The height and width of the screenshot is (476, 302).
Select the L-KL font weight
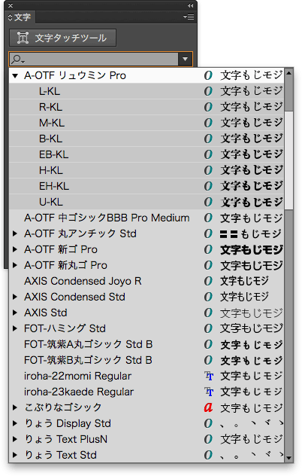[146, 91]
